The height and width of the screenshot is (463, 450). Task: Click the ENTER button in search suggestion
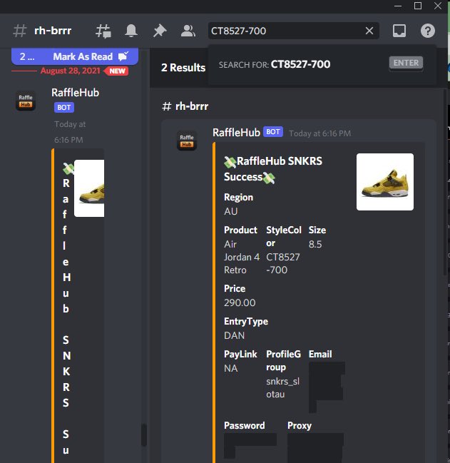click(x=406, y=63)
